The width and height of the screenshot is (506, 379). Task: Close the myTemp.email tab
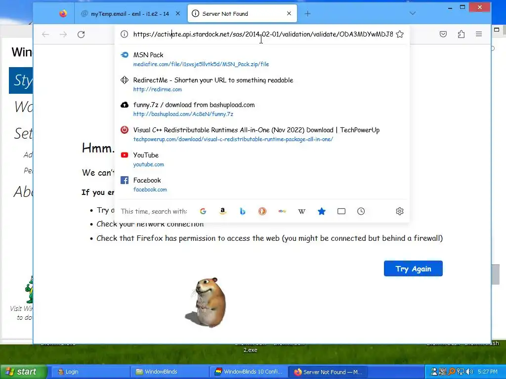click(x=178, y=13)
